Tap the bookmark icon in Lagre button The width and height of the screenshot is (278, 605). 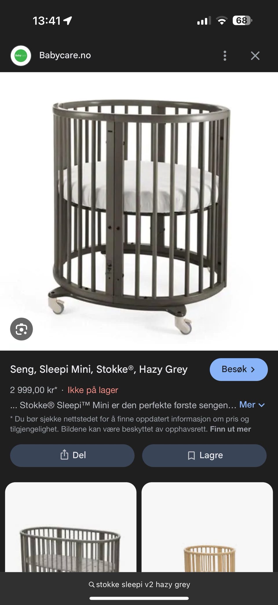191,455
